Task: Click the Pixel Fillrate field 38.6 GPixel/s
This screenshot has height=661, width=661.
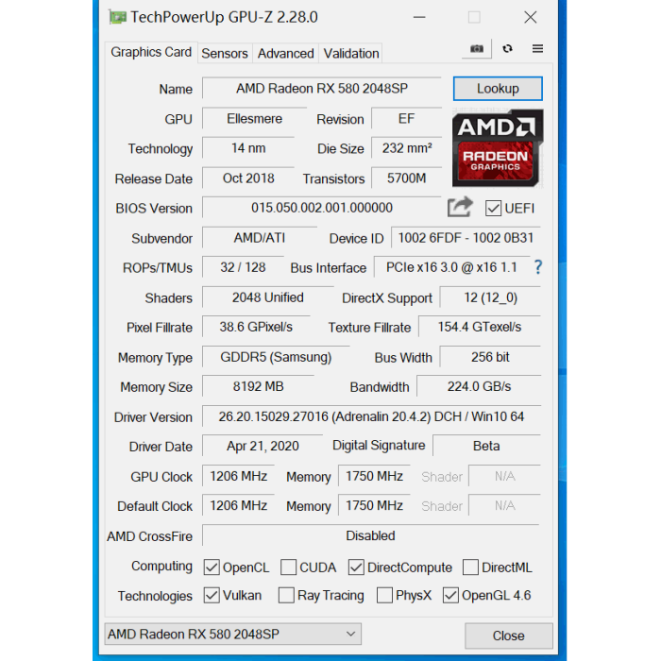Action: pyautogui.click(x=256, y=327)
